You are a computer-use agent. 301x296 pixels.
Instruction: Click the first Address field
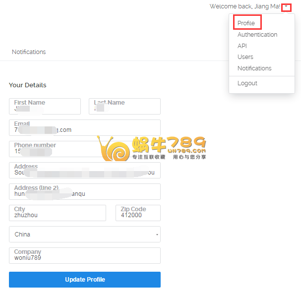tap(84, 171)
